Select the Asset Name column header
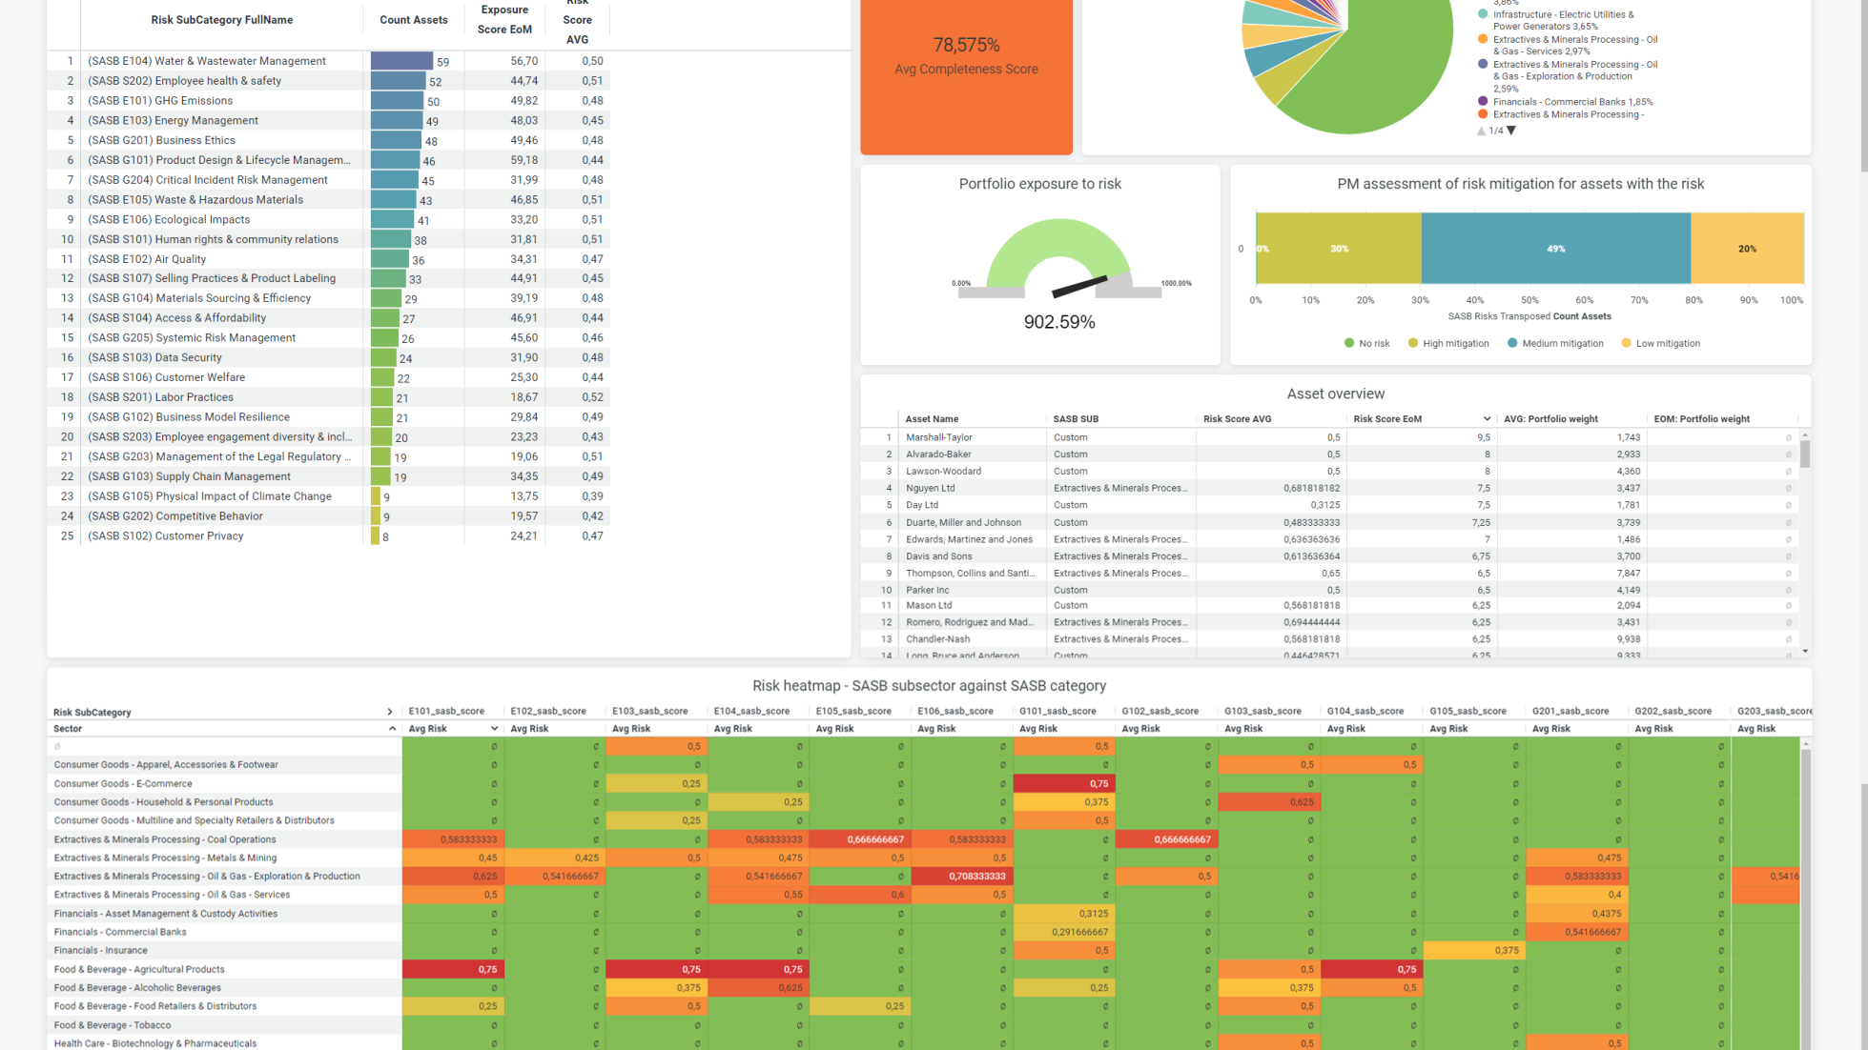The image size is (1868, 1050). point(932,419)
